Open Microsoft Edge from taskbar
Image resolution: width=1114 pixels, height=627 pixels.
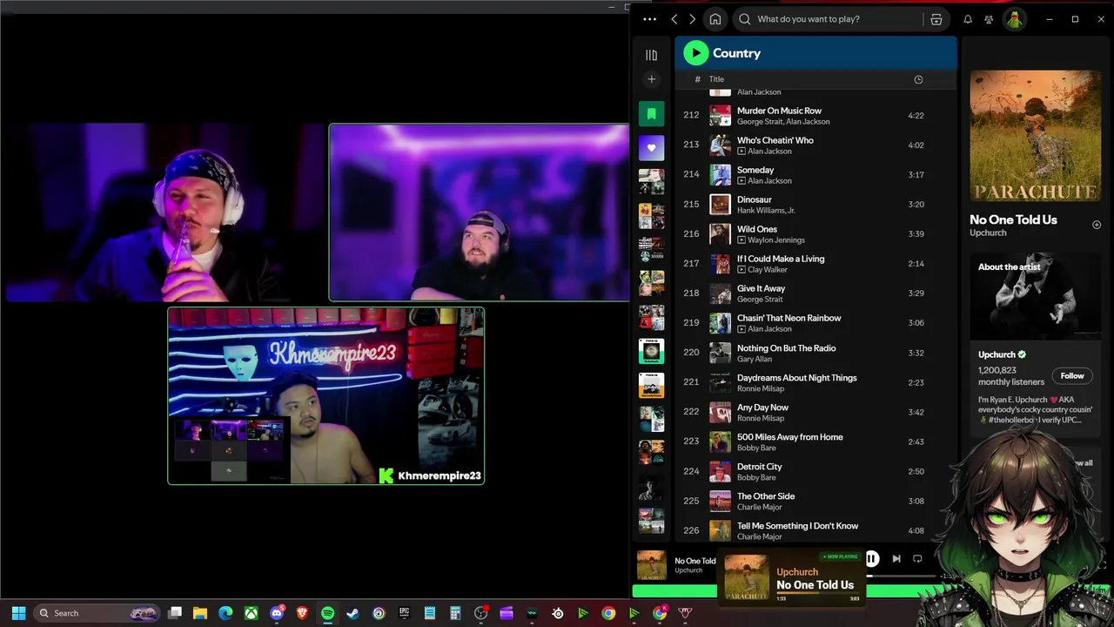point(225,613)
